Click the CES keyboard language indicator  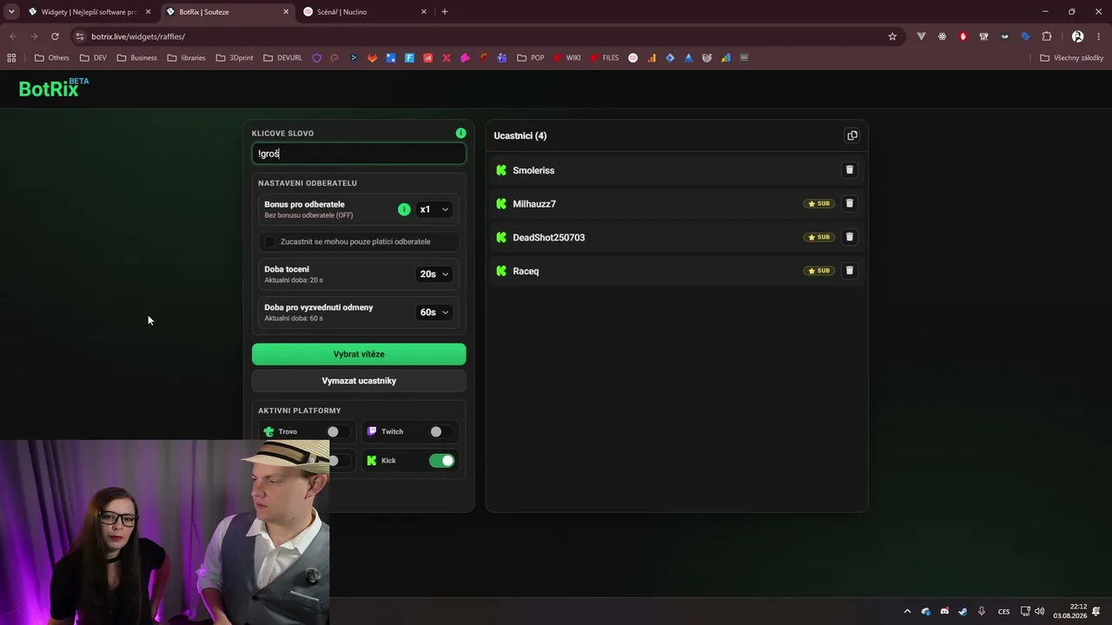(x=1004, y=611)
